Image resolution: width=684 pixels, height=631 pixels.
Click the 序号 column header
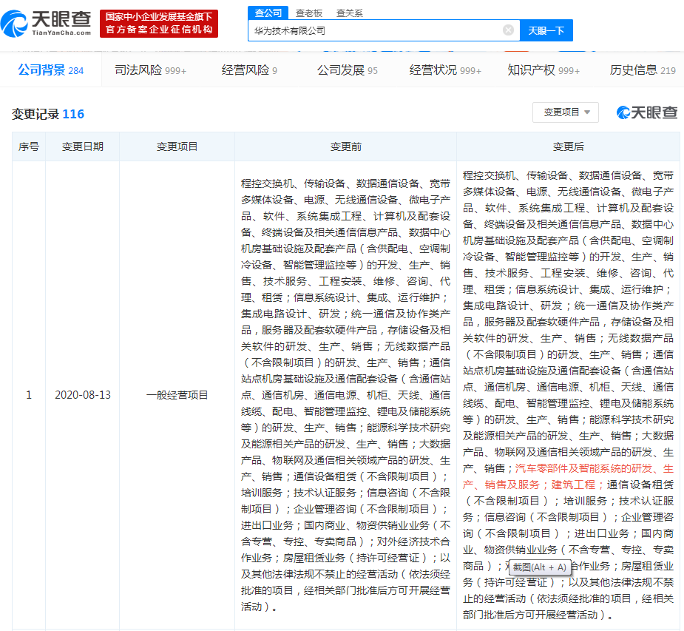click(x=29, y=146)
